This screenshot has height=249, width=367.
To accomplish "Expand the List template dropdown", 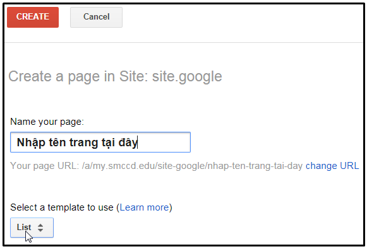I will tap(32, 228).
